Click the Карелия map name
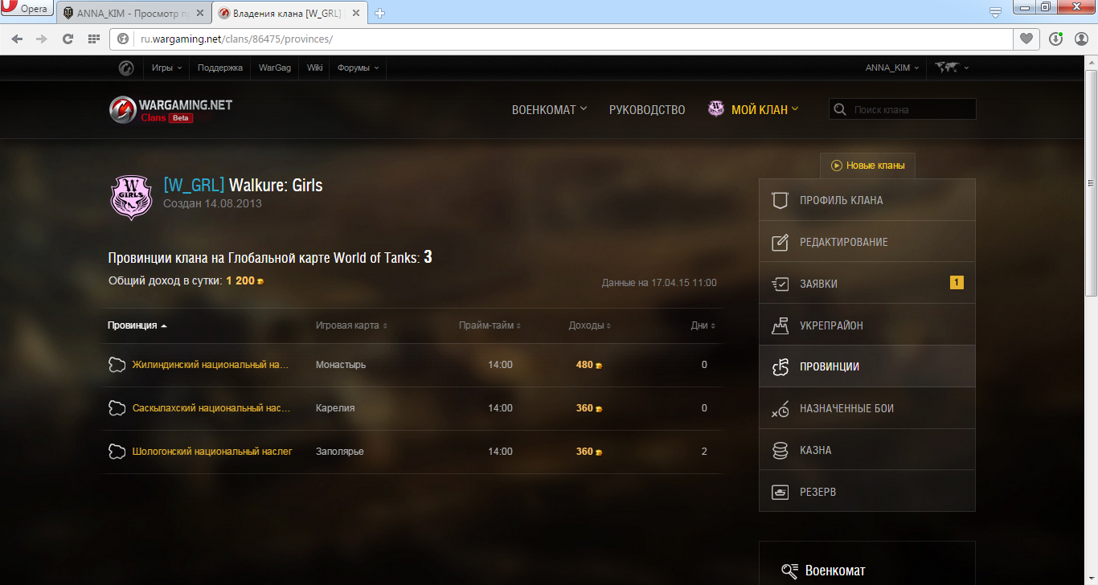Viewport: 1098px width, 585px height. (335, 408)
